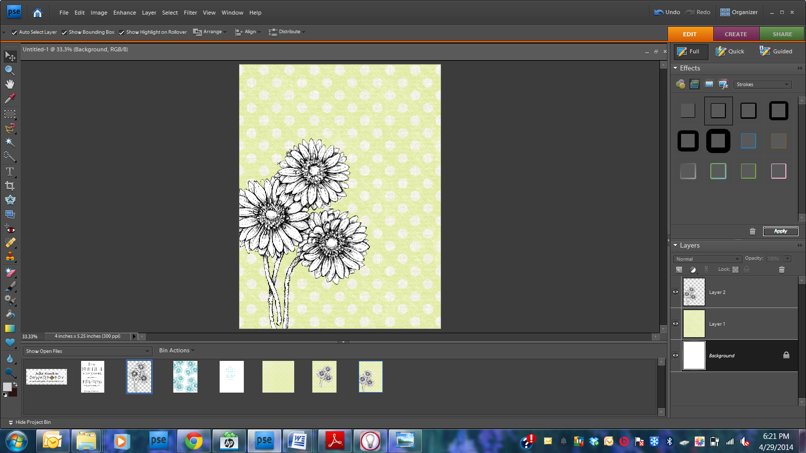Image resolution: width=806 pixels, height=453 pixels.
Task: Select the Zoom tool
Action: click(10, 70)
